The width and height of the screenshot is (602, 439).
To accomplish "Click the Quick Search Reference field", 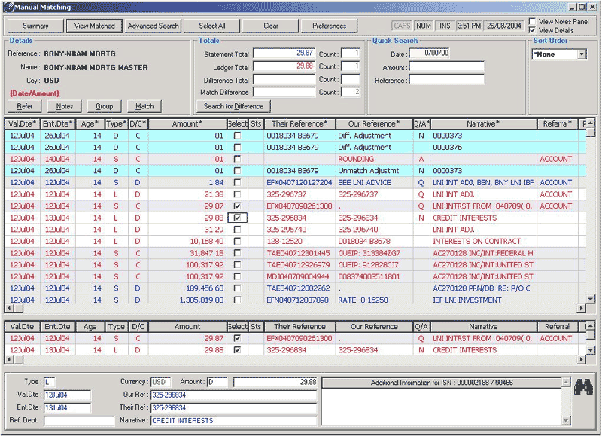I will click(x=446, y=80).
